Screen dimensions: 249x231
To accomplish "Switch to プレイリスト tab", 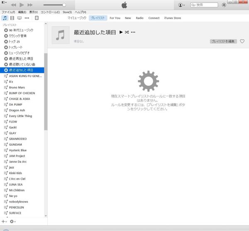I will [98, 18].
